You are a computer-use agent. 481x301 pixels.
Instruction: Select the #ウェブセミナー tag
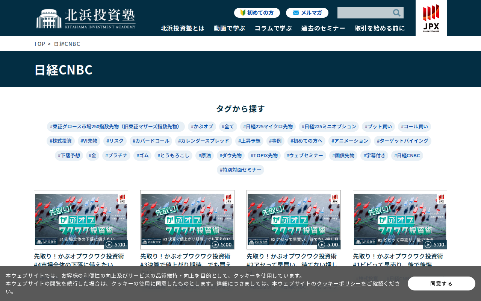pyautogui.click(x=305, y=156)
